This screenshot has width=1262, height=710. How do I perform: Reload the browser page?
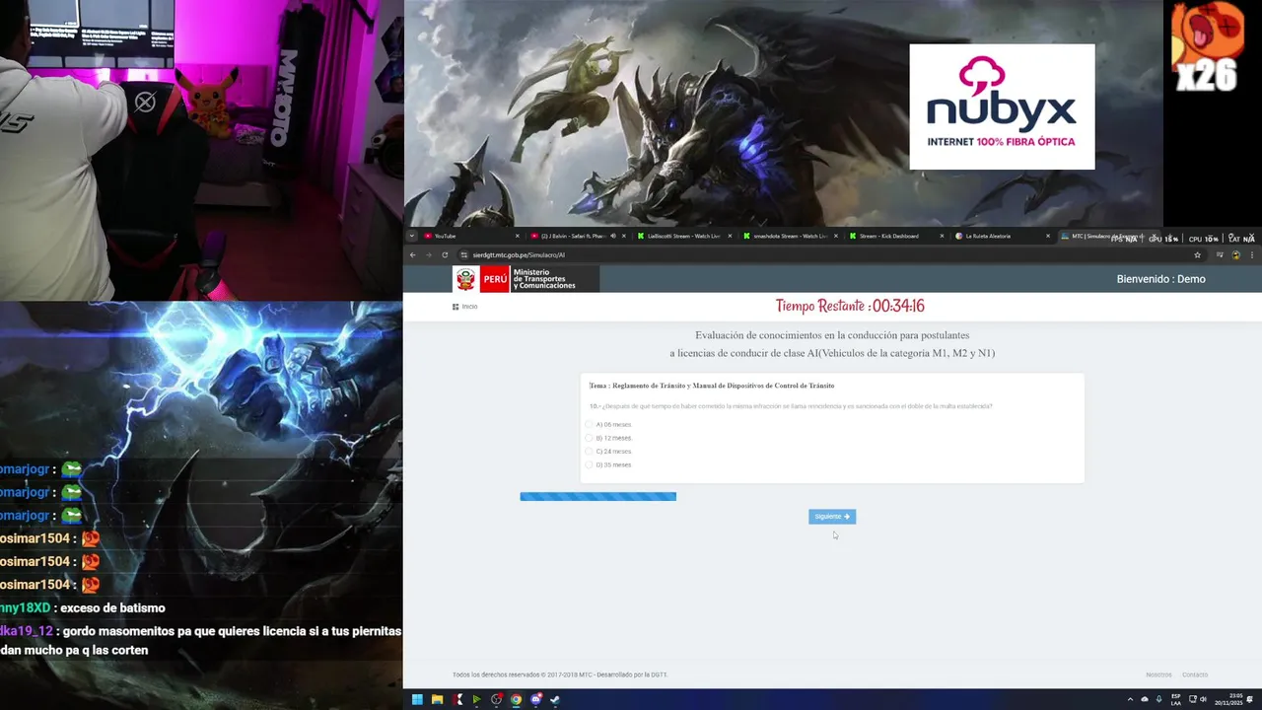[445, 254]
